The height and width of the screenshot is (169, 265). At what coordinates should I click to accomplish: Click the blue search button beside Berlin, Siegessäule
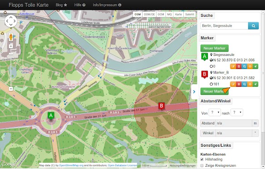[253, 26]
